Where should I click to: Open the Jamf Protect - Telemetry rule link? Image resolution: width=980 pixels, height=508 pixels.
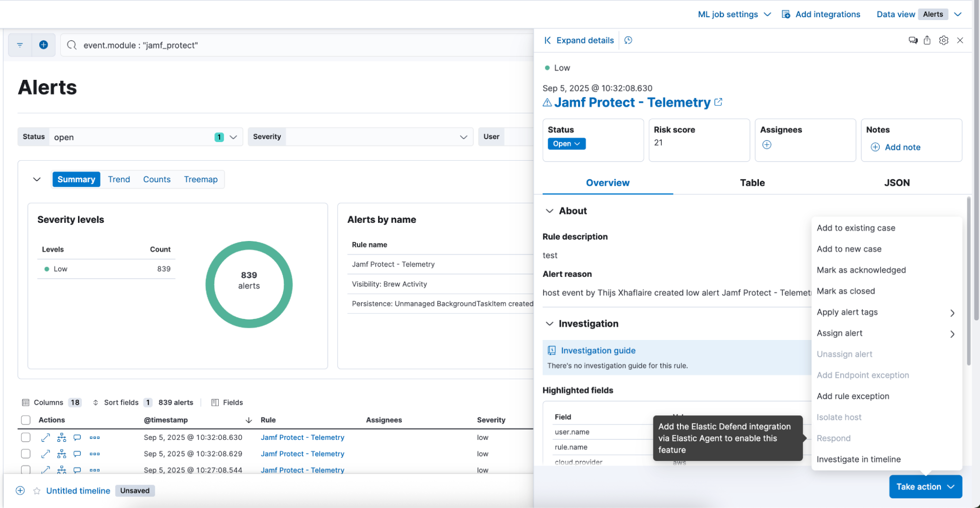(x=632, y=102)
